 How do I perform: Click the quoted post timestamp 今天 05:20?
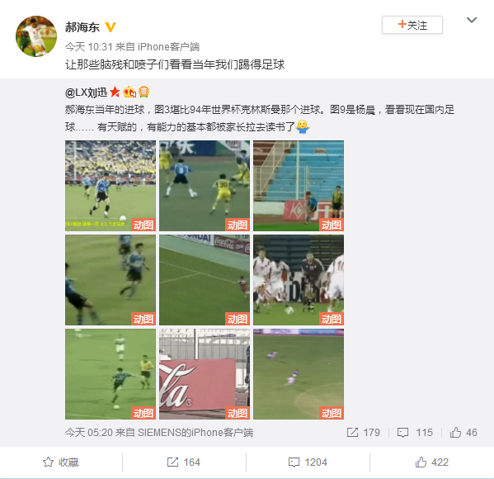pos(89,432)
